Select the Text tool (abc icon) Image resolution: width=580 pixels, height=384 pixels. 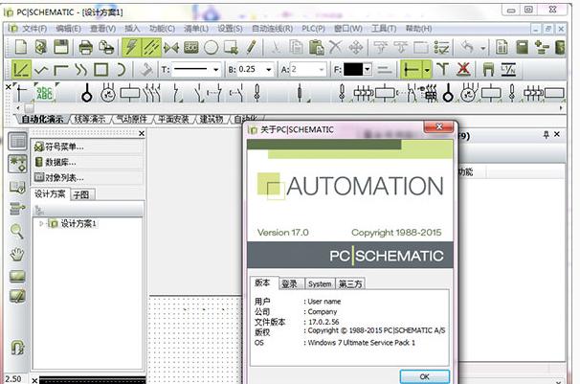(191, 47)
